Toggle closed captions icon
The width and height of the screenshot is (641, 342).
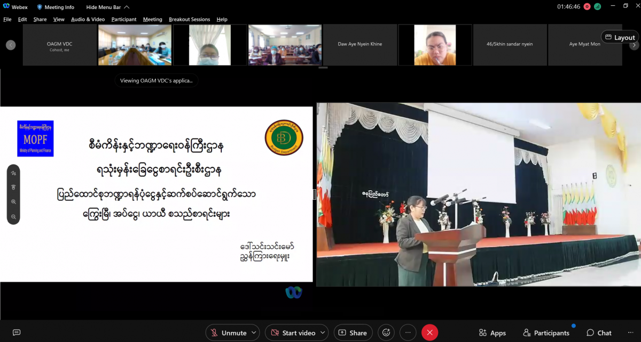[17, 332]
